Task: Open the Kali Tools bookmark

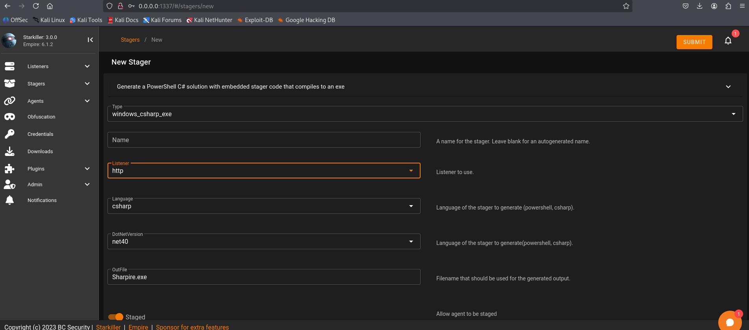Action: [86, 20]
